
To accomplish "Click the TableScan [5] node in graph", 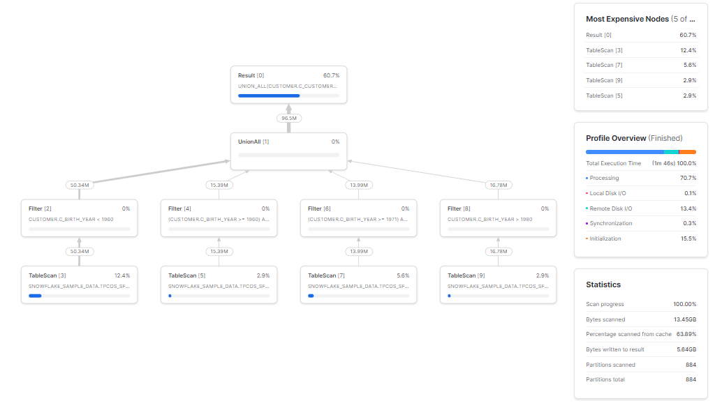I will 219,284.
